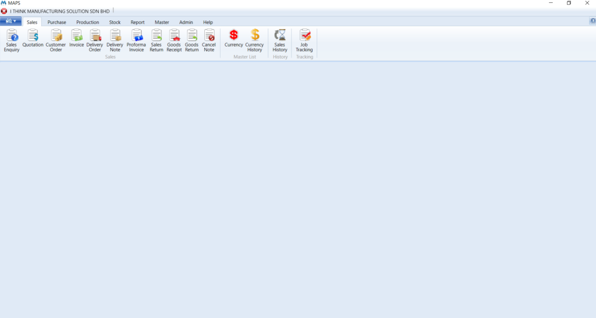Open the Quotation module
Image resolution: width=596 pixels, height=318 pixels.
[33, 38]
